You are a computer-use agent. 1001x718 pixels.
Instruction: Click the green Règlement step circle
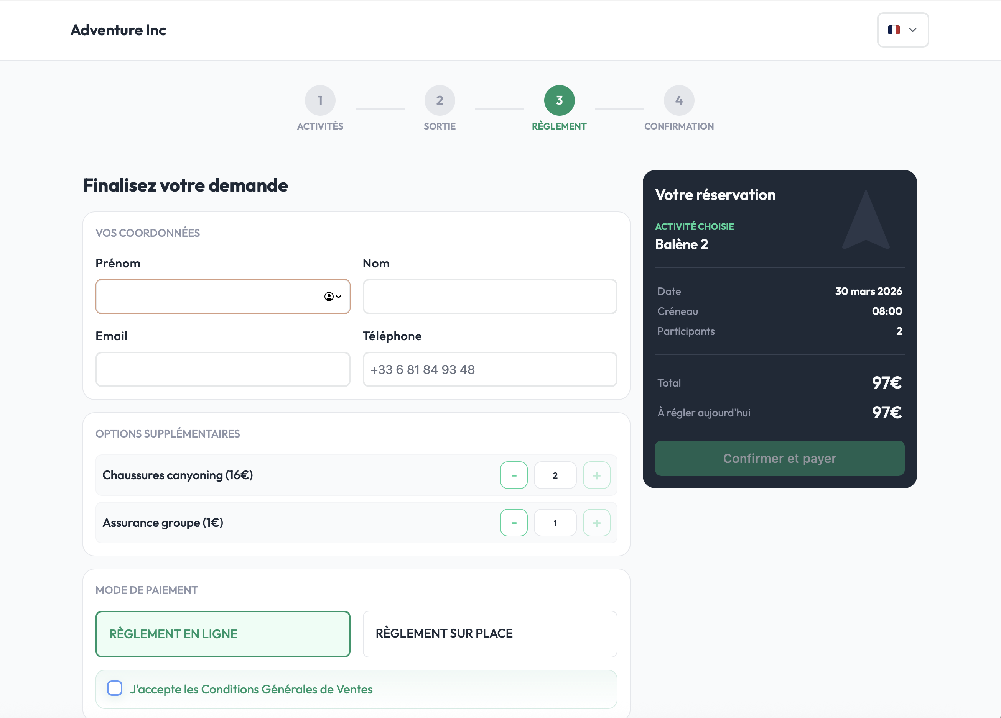click(x=559, y=100)
